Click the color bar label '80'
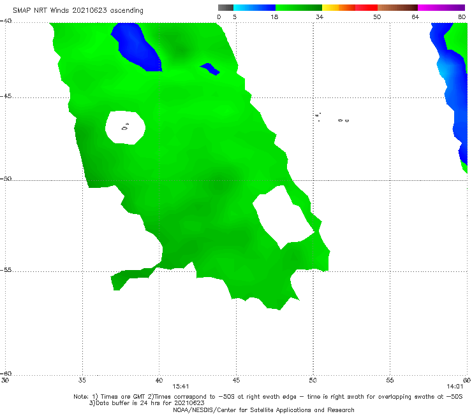Image resolution: width=472 pixels, height=414 pixels. (x=462, y=17)
